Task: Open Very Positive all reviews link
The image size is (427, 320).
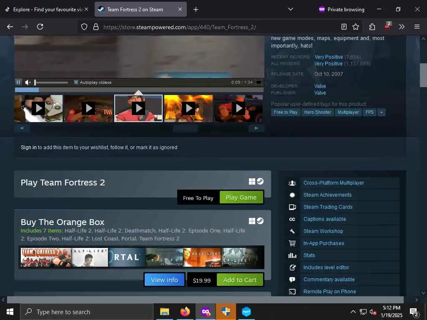Action: 329,64
